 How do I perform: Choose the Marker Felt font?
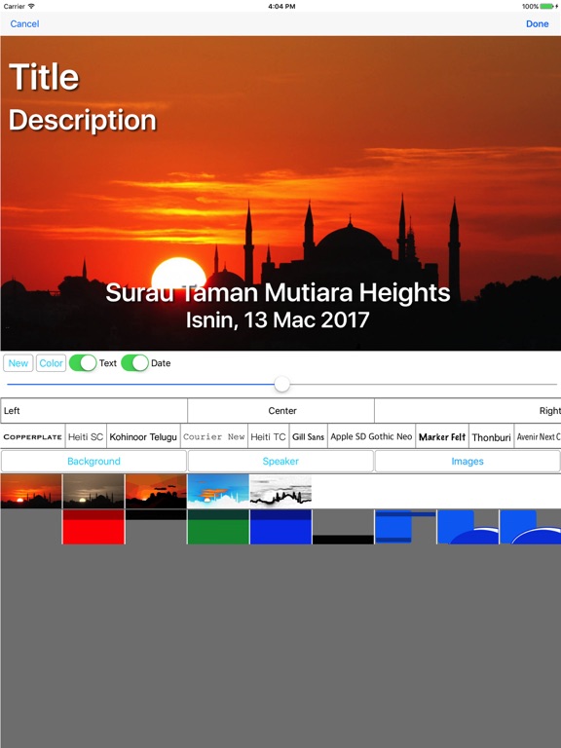[x=442, y=436]
